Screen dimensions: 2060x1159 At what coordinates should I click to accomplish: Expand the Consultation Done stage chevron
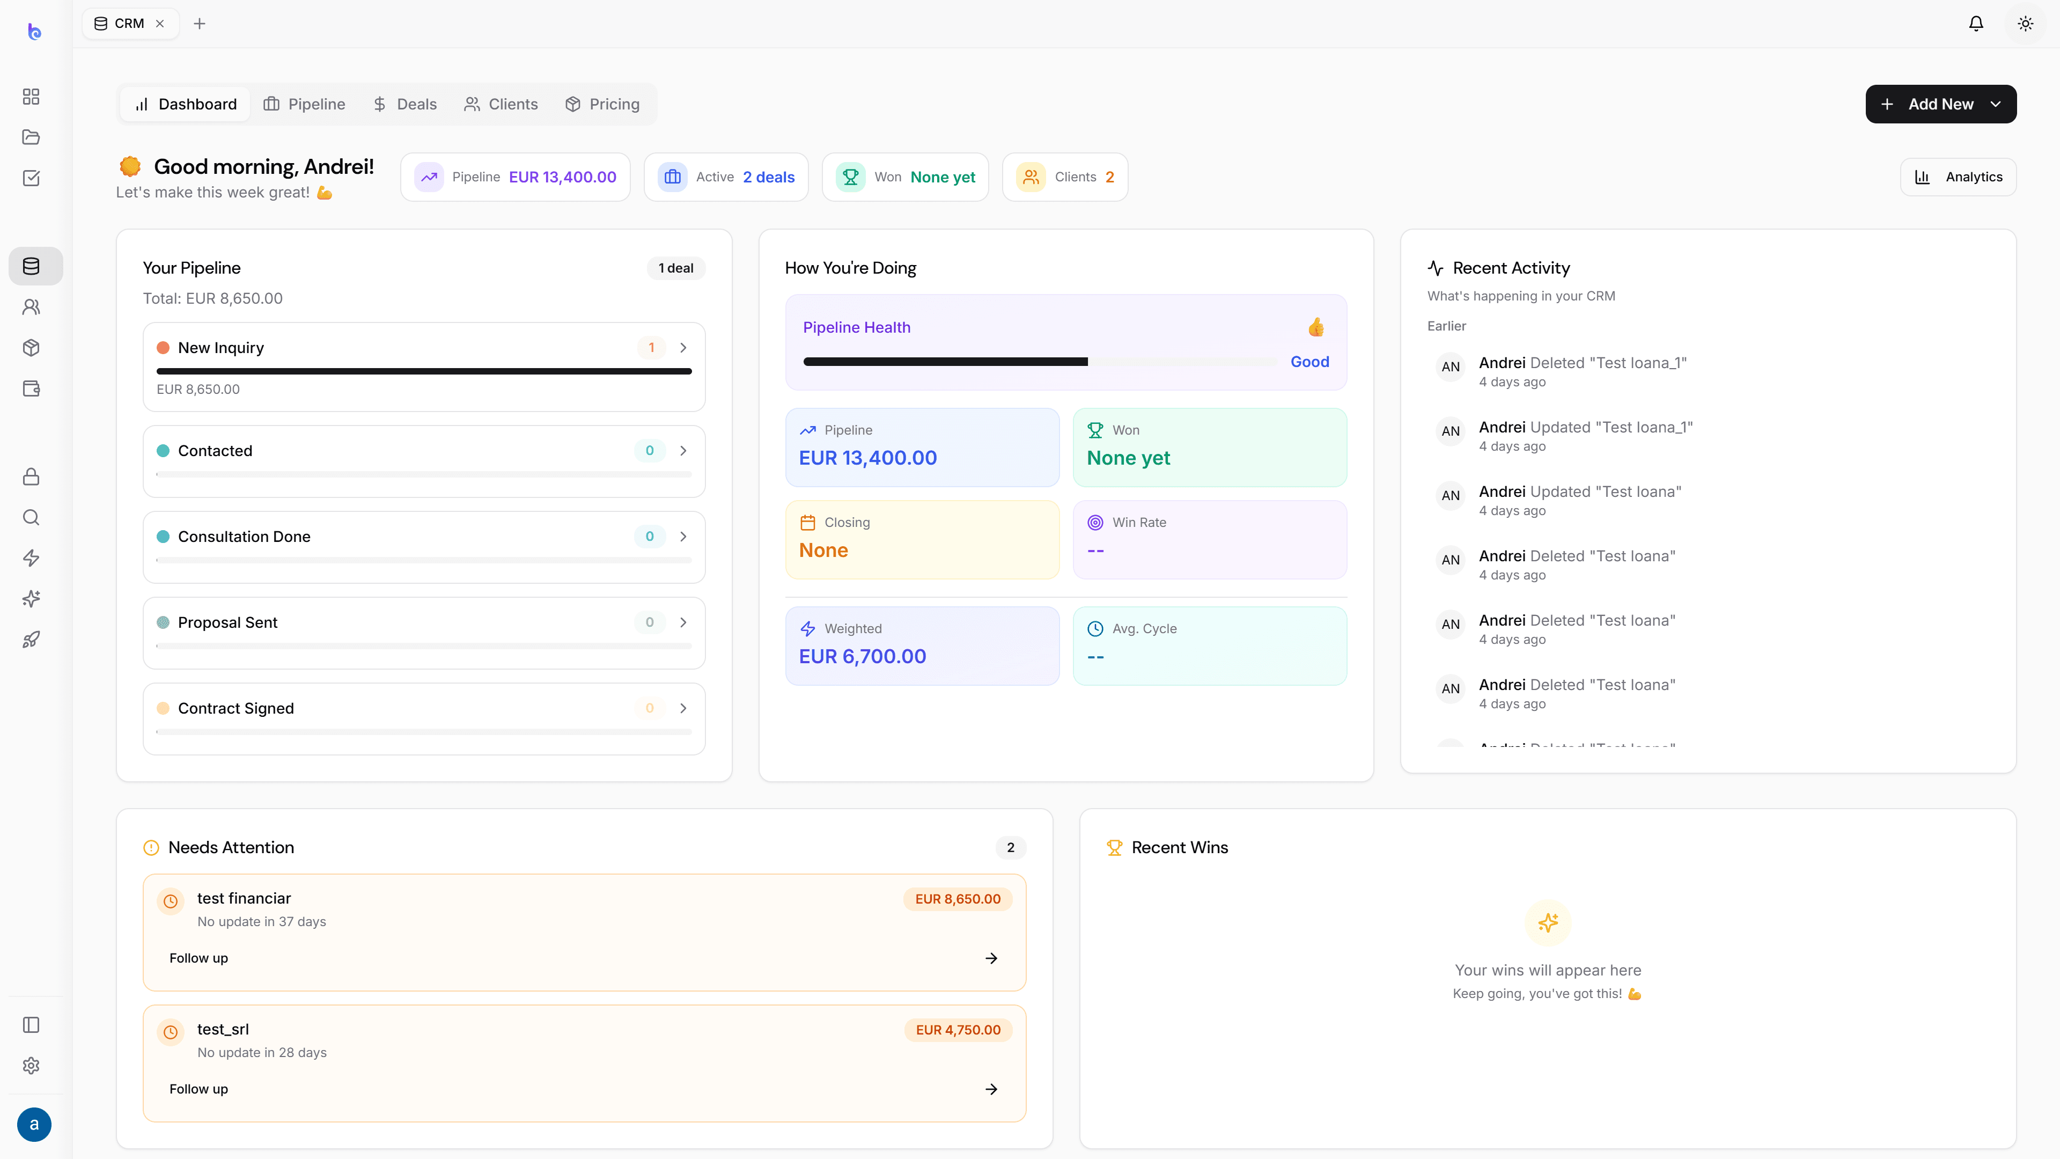(x=683, y=536)
